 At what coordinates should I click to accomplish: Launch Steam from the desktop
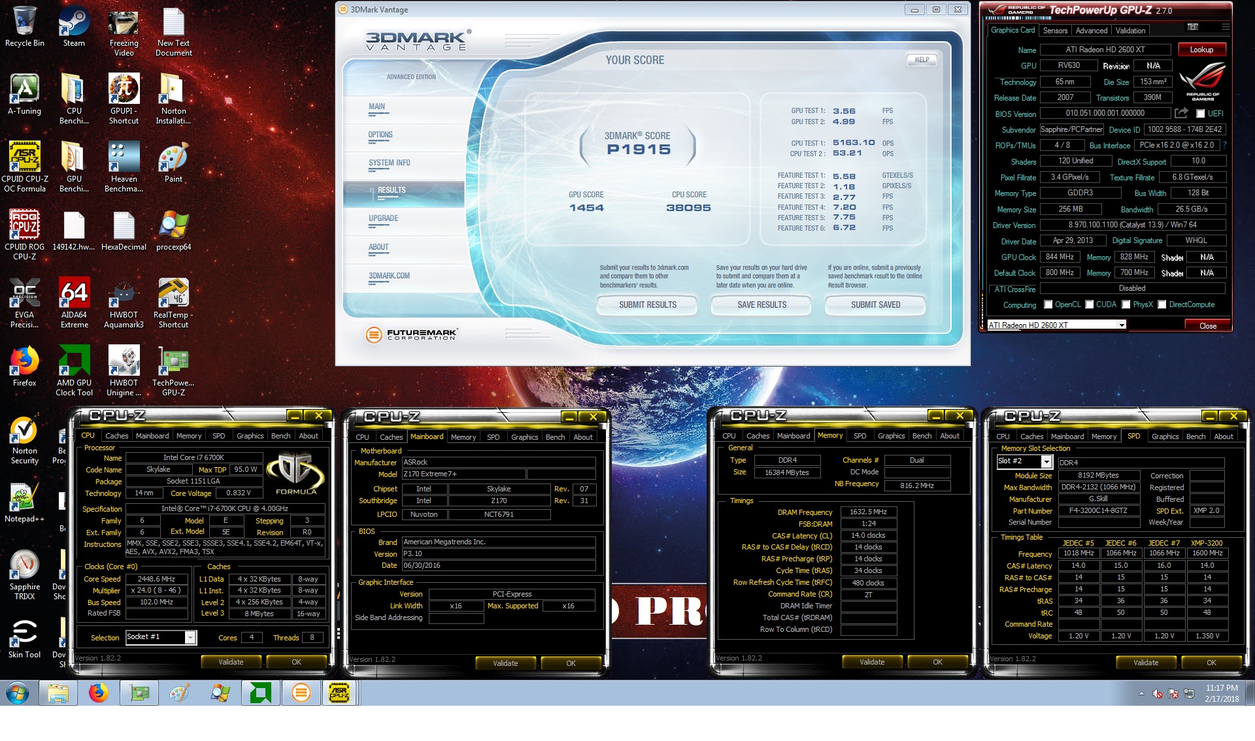pos(74,26)
